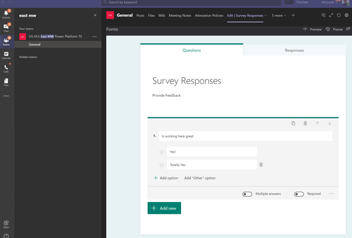Edit the Yes! option text field
The width and height of the screenshot is (352, 238).
pos(212,152)
